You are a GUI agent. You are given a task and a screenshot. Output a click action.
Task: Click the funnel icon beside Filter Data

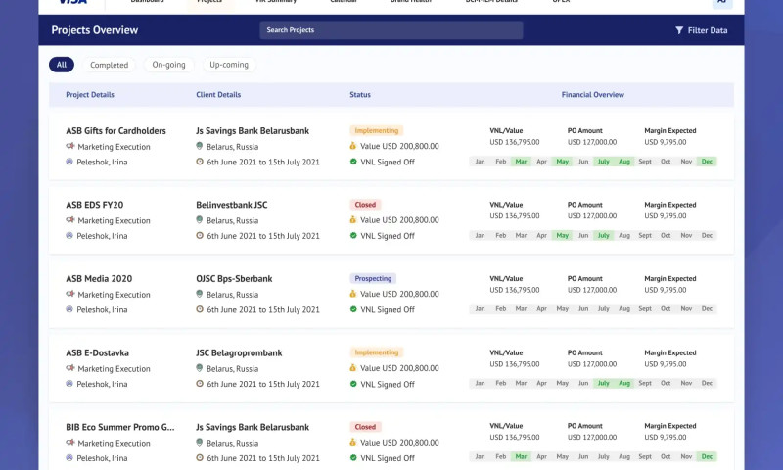click(679, 30)
